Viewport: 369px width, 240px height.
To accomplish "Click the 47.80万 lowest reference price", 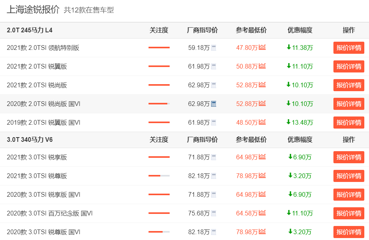I will [x=247, y=48].
